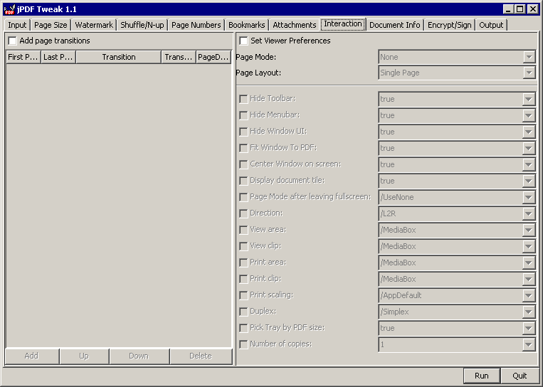Switch to the Output tab
The height and width of the screenshot is (387, 543).
coord(491,25)
